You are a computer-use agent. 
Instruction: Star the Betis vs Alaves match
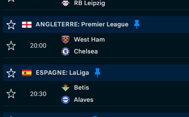click(11, 94)
